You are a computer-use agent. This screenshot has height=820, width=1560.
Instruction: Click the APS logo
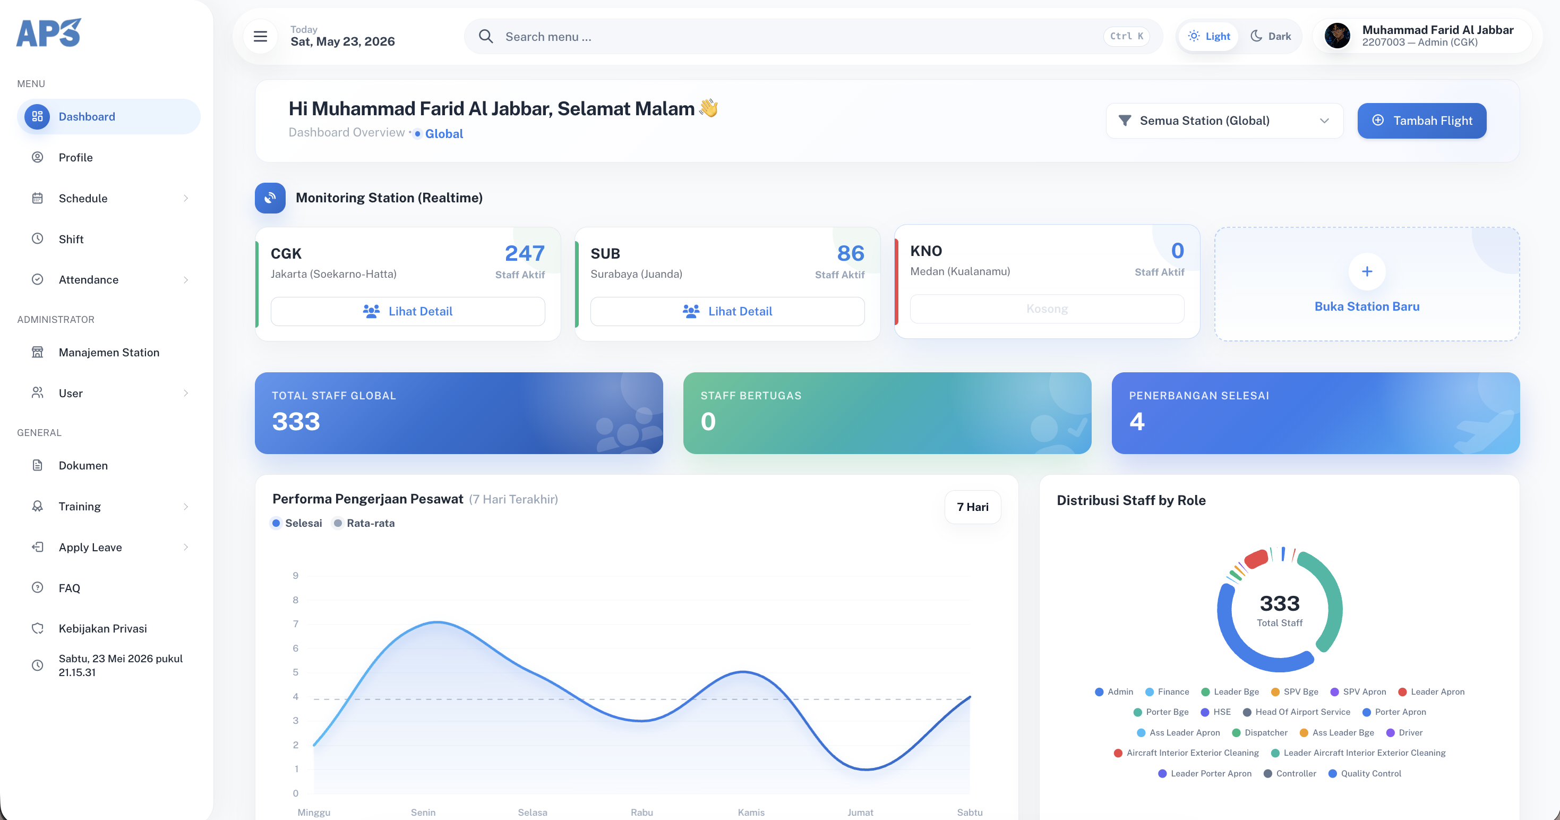(x=48, y=33)
